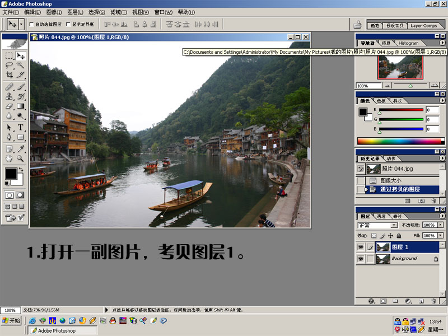Select the Magic Wand tool
The width and height of the screenshot is (448, 336).
point(21,65)
